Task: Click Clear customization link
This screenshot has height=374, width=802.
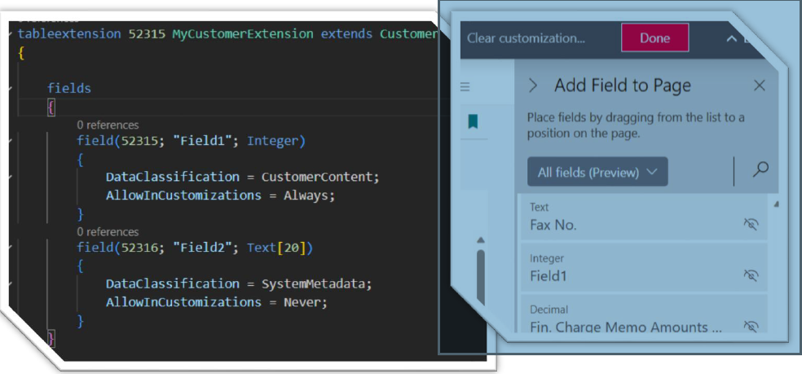Action: coord(526,38)
